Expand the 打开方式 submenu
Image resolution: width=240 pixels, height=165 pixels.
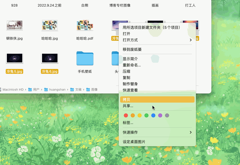157,40
